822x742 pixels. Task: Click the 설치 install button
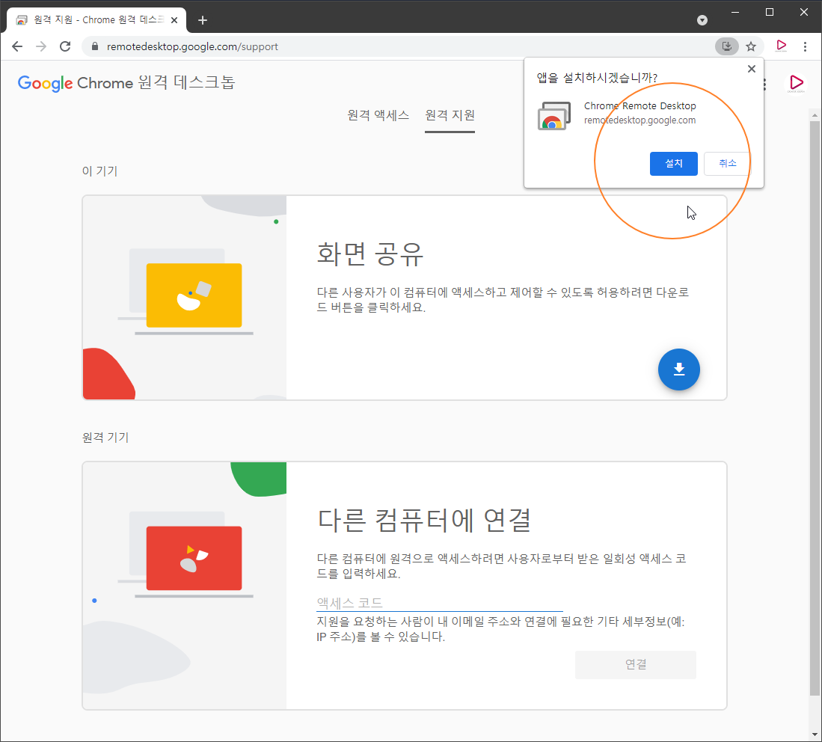click(674, 164)
